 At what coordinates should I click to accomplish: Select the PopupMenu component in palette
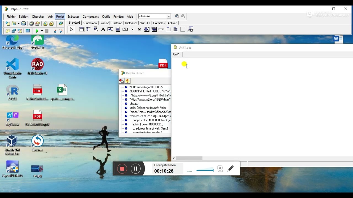(96, 29)
